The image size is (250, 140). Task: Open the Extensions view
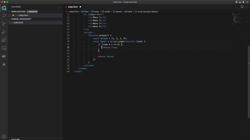pos(4,40)
